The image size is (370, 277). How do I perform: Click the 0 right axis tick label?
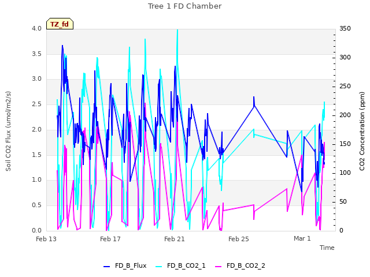341,231
